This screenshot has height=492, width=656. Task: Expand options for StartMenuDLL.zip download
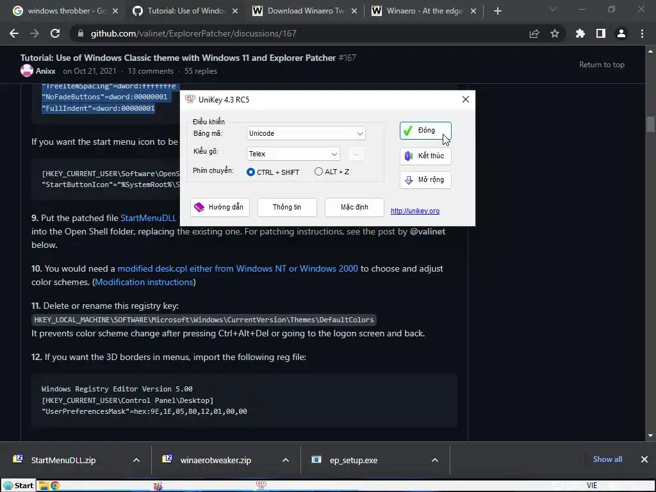pos(136,460)
